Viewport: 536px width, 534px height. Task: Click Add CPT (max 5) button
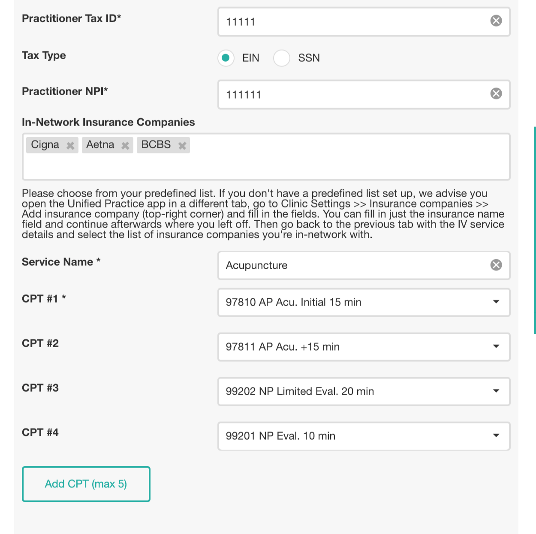pyautogui.click(x=86, y=484)
